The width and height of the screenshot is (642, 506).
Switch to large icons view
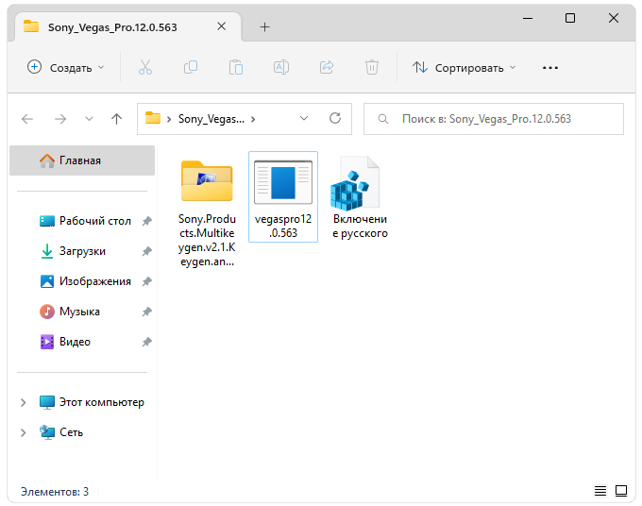pos(621,491)
